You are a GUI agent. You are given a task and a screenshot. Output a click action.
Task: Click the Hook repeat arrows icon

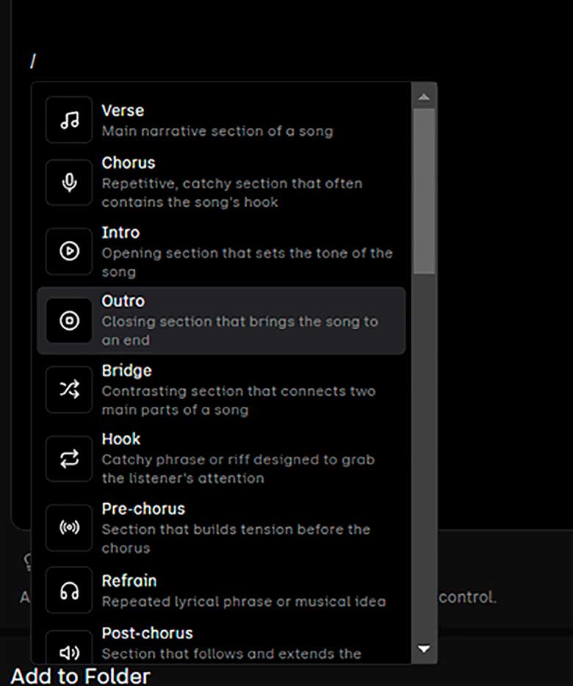tap(69, 458)
